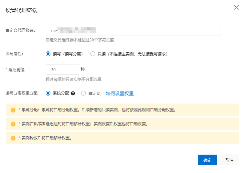Click the 延迟阈值 required field label

(17, 70)
